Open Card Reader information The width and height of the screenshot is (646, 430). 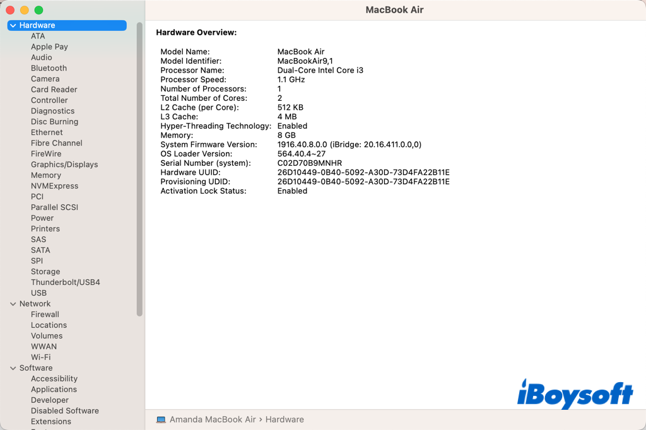pos(54,90)
